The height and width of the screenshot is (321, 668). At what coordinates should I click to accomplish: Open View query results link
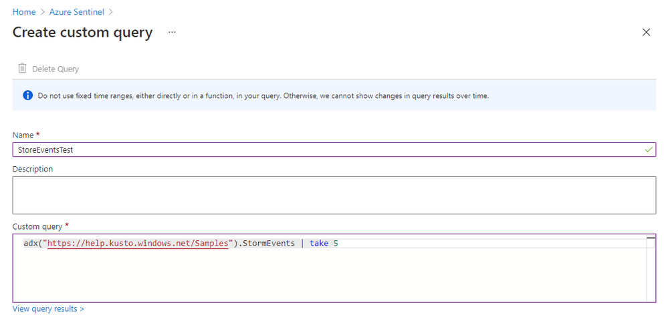[48, 309]
